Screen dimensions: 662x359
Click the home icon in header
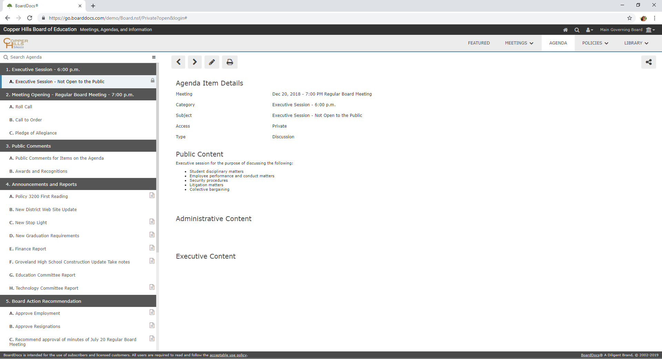[565, 30]
